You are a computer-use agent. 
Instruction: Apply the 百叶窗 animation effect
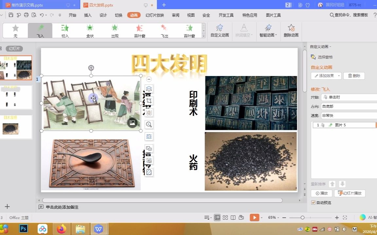point(139,30)
